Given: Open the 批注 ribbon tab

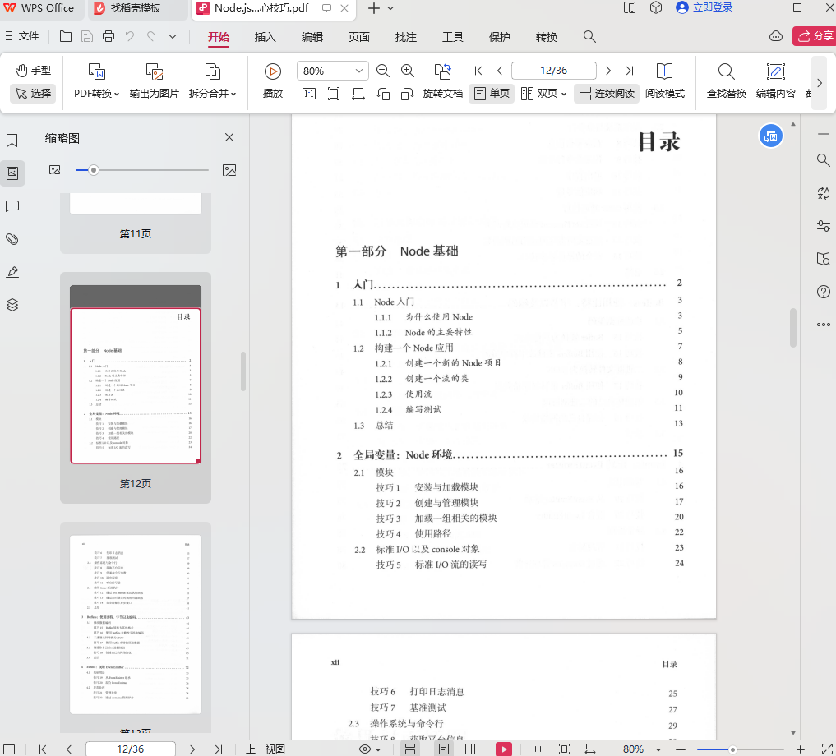Looking at the screenshot, I should pyautogui.click(x=406, y=37).
